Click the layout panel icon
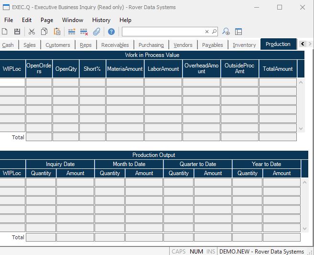The image size is (314, 255). tap(238, 32)
